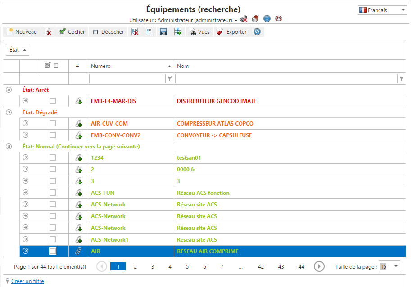Click the check-all icon in header
412x287 pixels.
click(48, 65)
